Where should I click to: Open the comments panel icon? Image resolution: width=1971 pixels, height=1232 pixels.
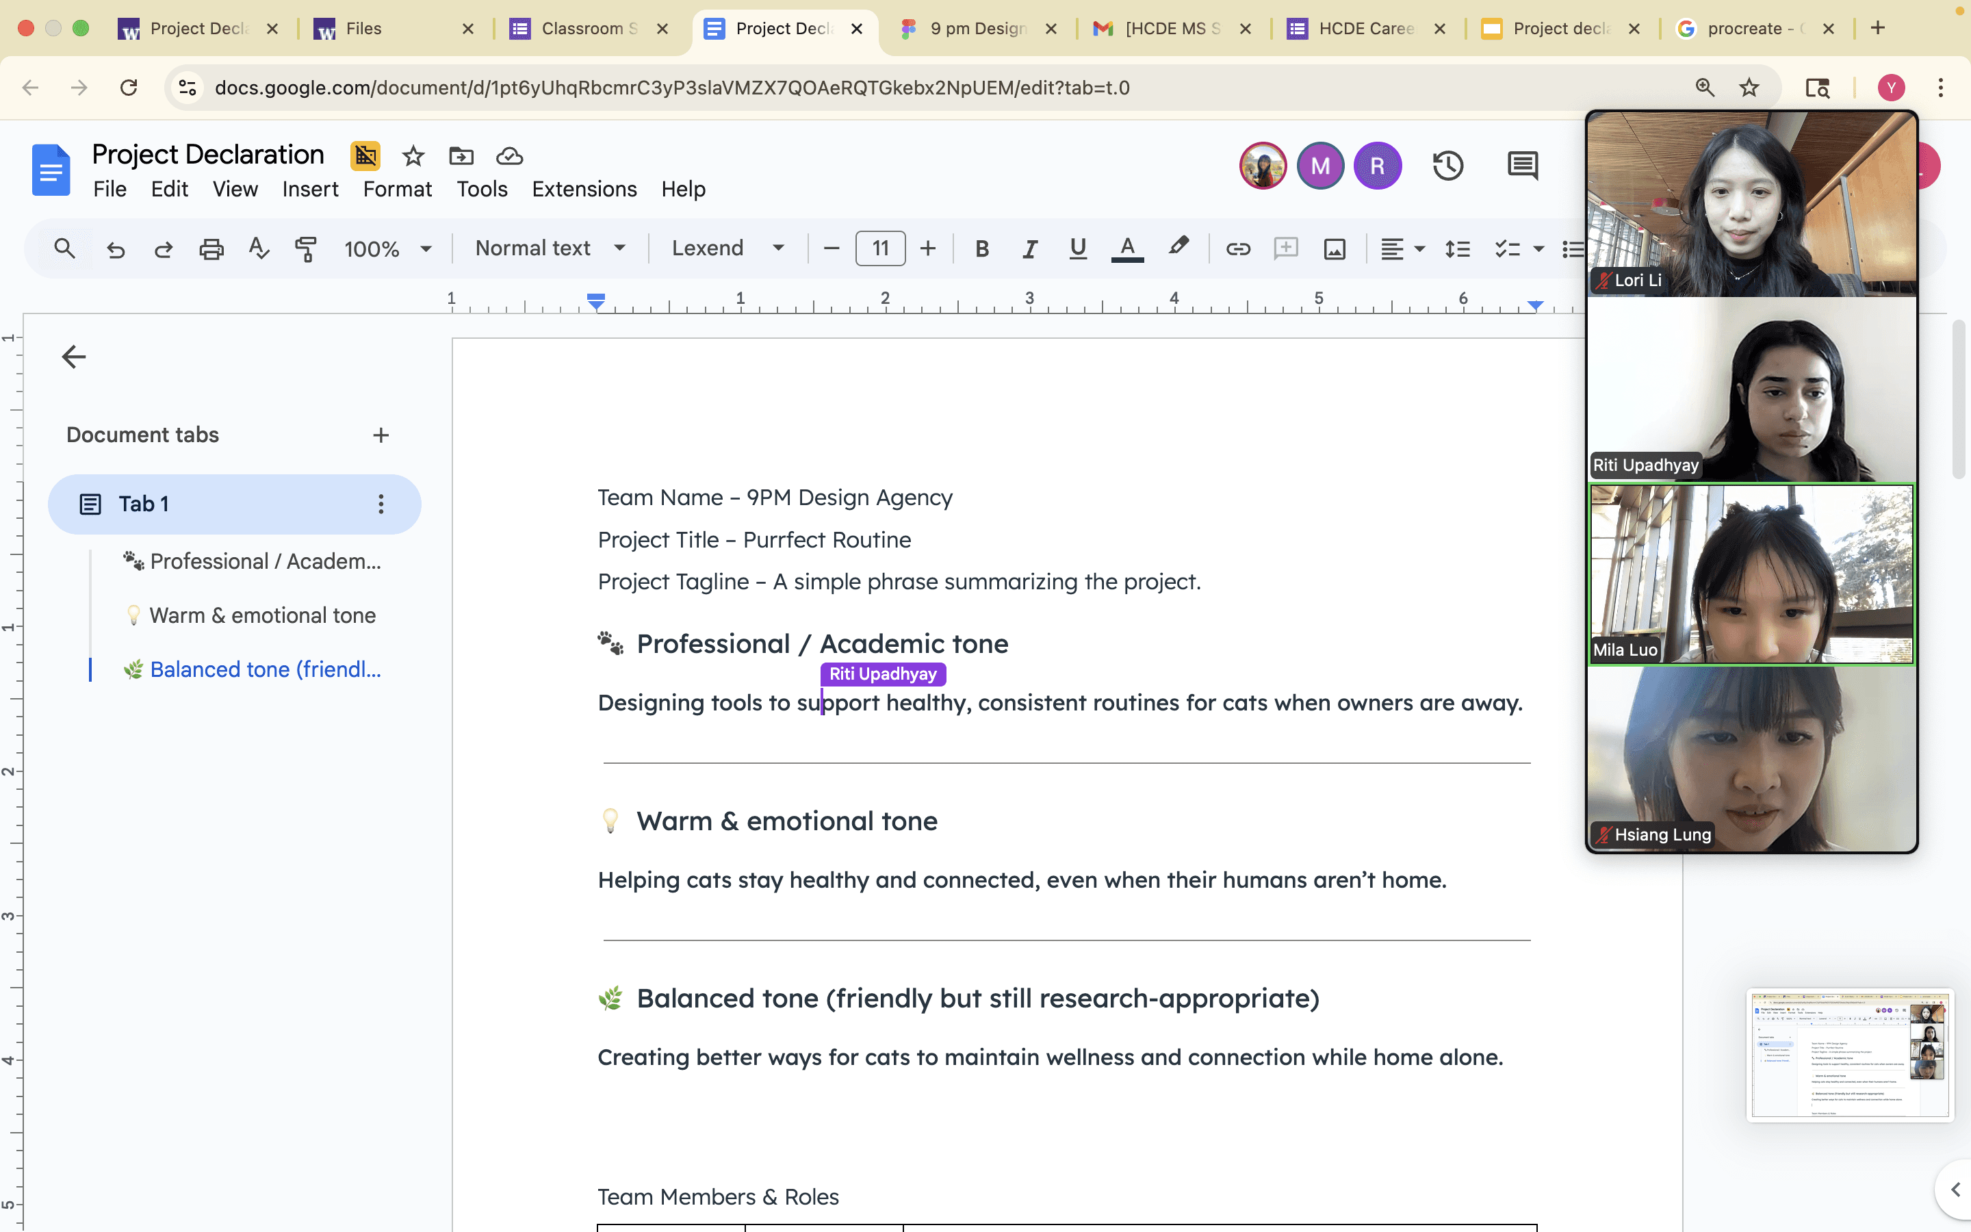[x=1521, y=166]
